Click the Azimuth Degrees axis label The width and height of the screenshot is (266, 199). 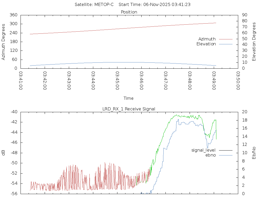pyautogui.click(x=3, y=42)
